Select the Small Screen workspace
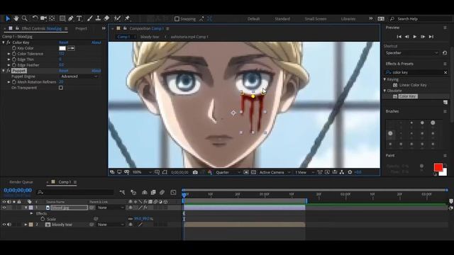This screenshot has height=255, width=454. pos(316,19)
